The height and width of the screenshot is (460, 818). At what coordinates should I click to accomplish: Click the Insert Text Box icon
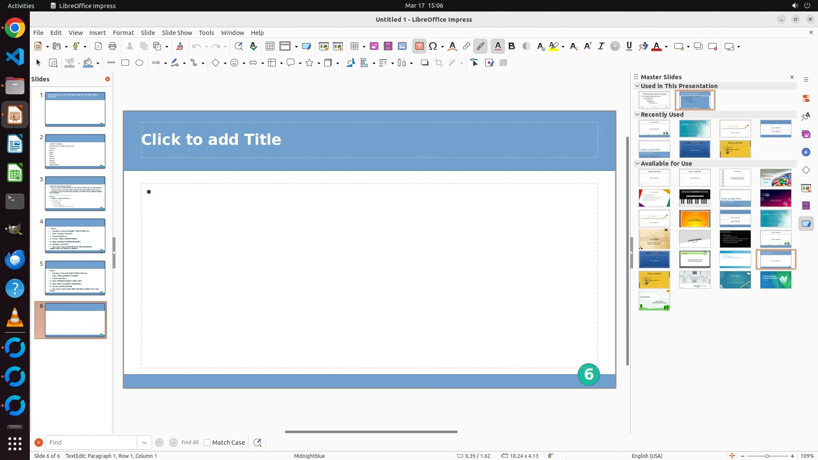(419, 46)
